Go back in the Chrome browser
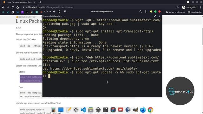This screenshot has height=114, width=203. [3, 7]
